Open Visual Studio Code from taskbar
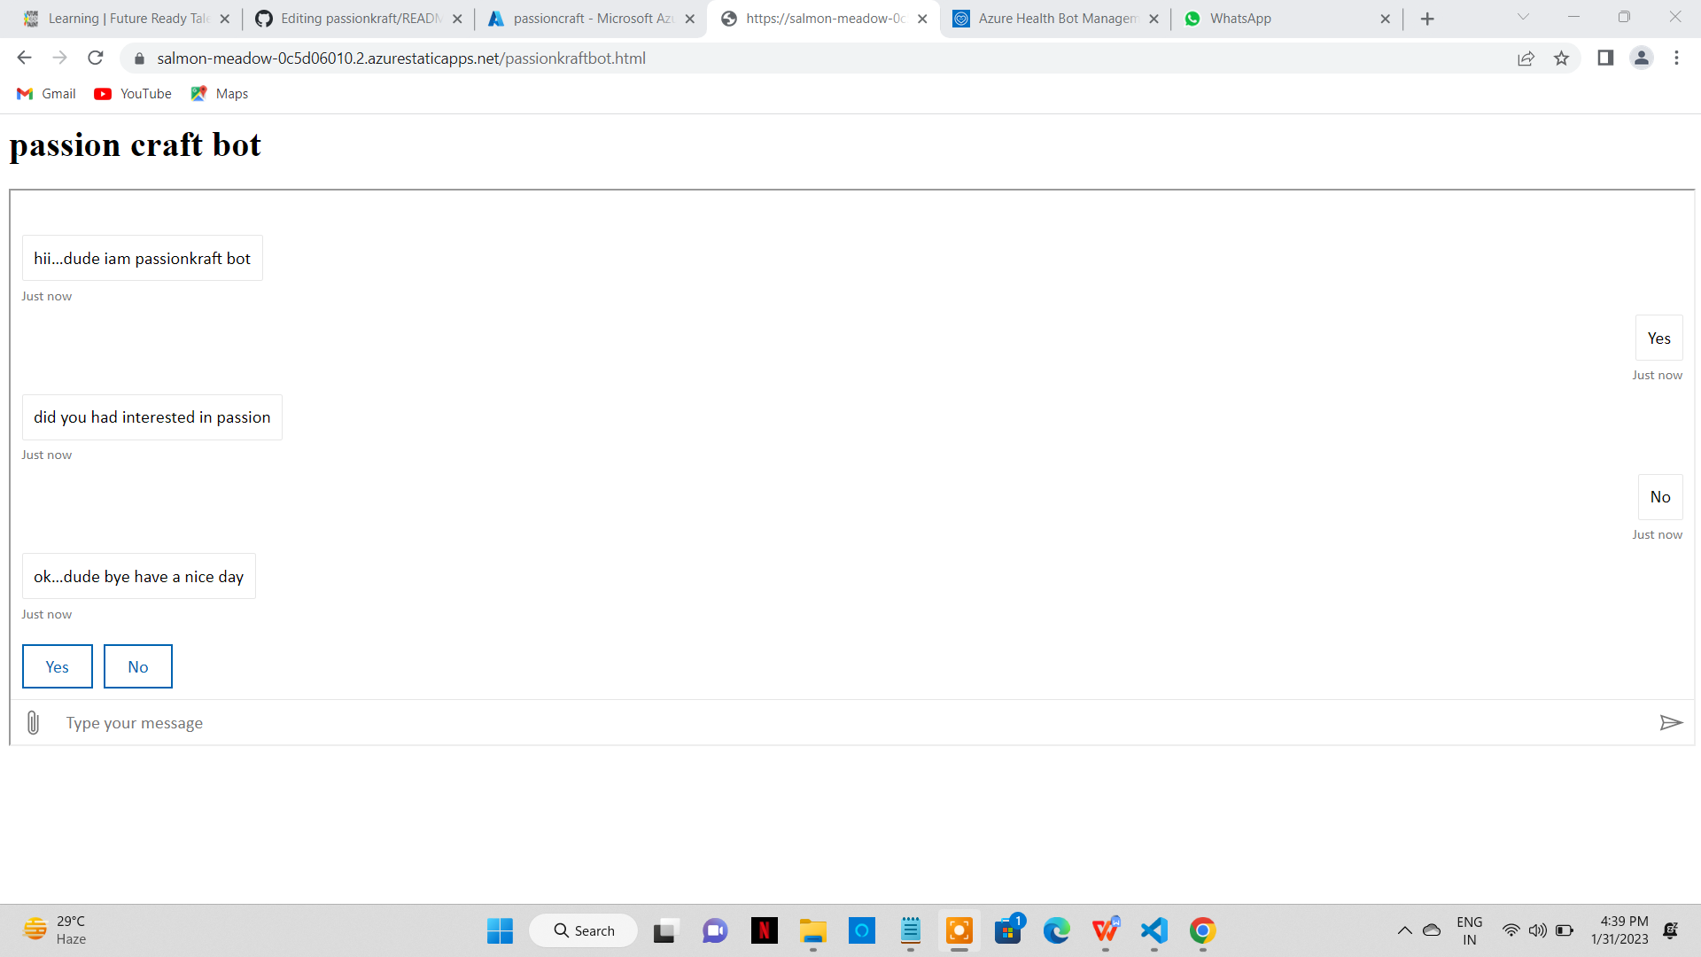 pyautogui.click(x=1153, y=930)
